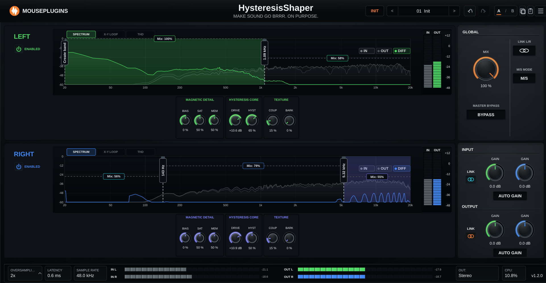546x283 pixels.
Task: Click right channel HYST knob
Action: pyautogui.click(x=252, y=238)
